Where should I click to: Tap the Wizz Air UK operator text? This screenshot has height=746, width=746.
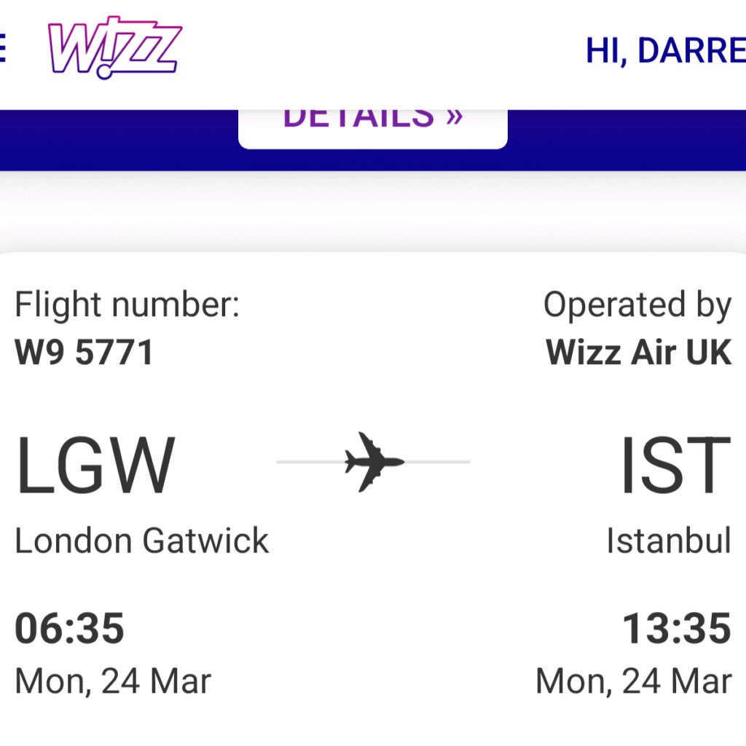[x=638, y=353]
